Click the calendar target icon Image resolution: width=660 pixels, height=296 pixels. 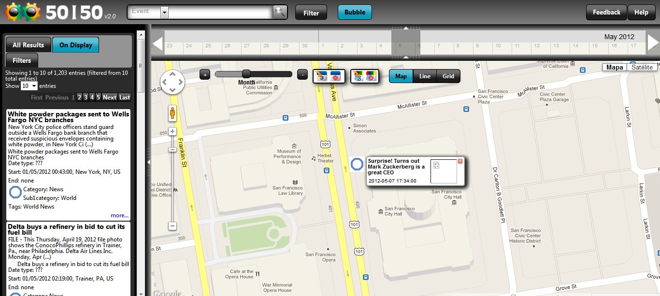tap(336, 76)
